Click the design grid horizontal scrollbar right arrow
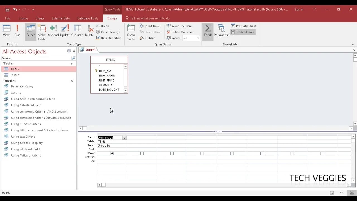The image size is (357, 201). 349,185
